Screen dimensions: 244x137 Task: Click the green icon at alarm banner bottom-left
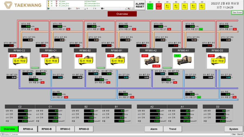point(49,9)
